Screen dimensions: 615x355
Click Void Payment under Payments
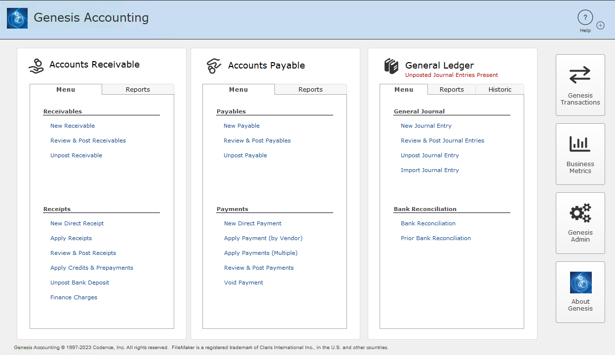pyautogui.click(x=243, y=282)
